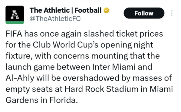This screenshot has width=181, height=112.
Task: Follow The Athletic | Football account
Action: pos(144,13)
